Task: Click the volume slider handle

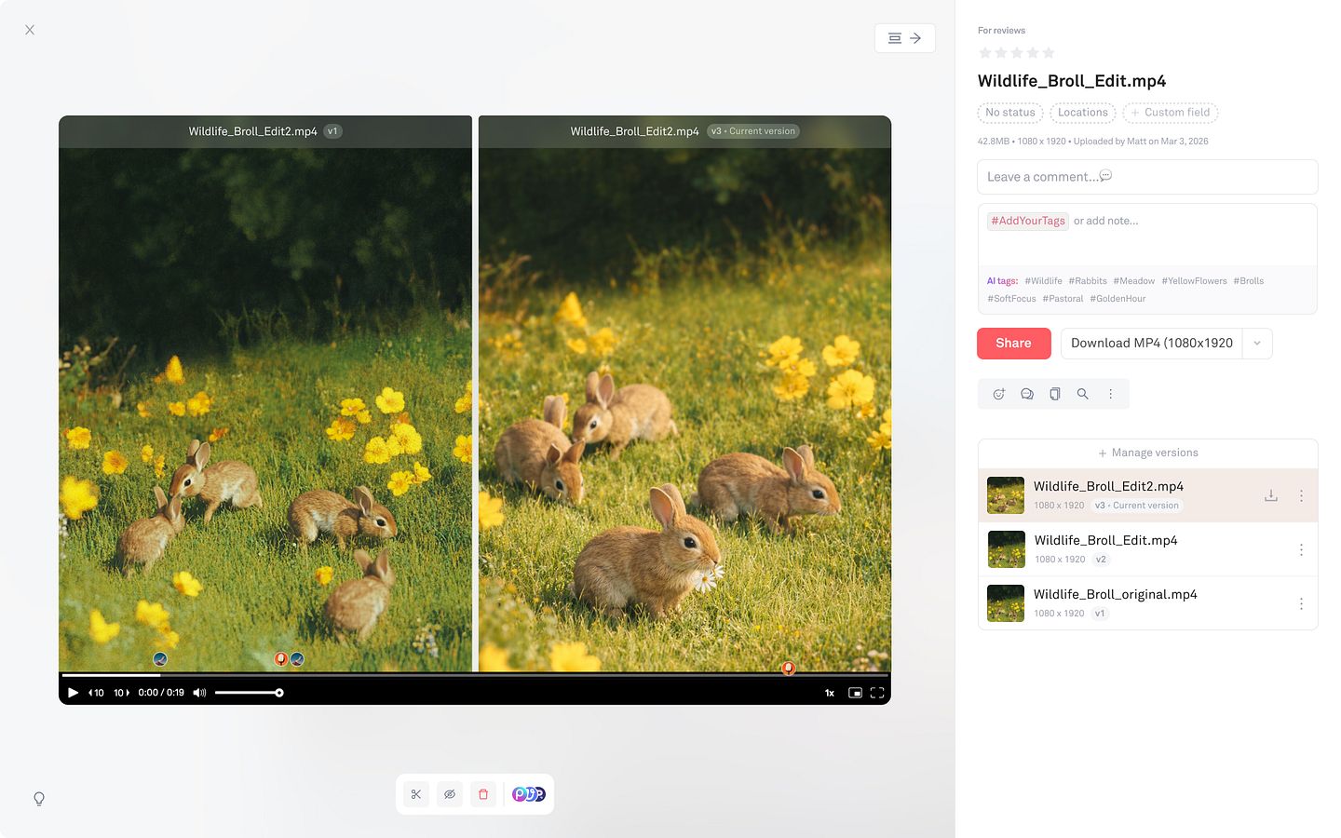Action: pos(279,693)
